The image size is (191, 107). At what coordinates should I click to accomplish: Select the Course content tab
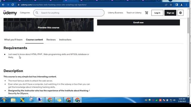(34, 40)
